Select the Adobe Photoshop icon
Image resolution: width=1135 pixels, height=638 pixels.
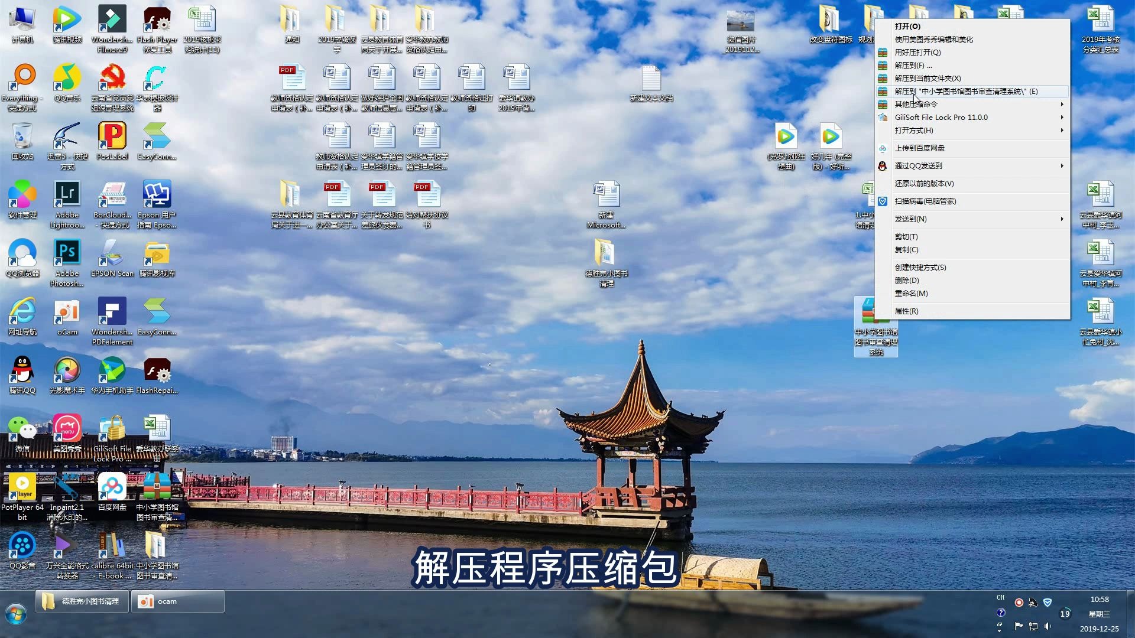pos(67,264)
